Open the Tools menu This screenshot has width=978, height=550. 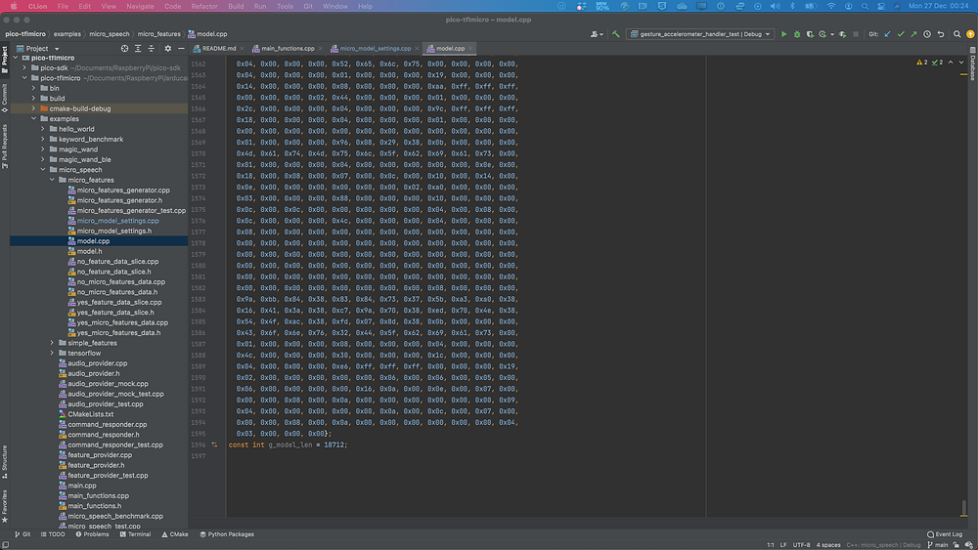[285, 6]
